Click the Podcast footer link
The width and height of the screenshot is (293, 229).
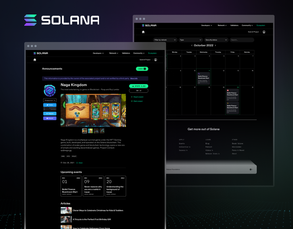click(x=209, y=147)
